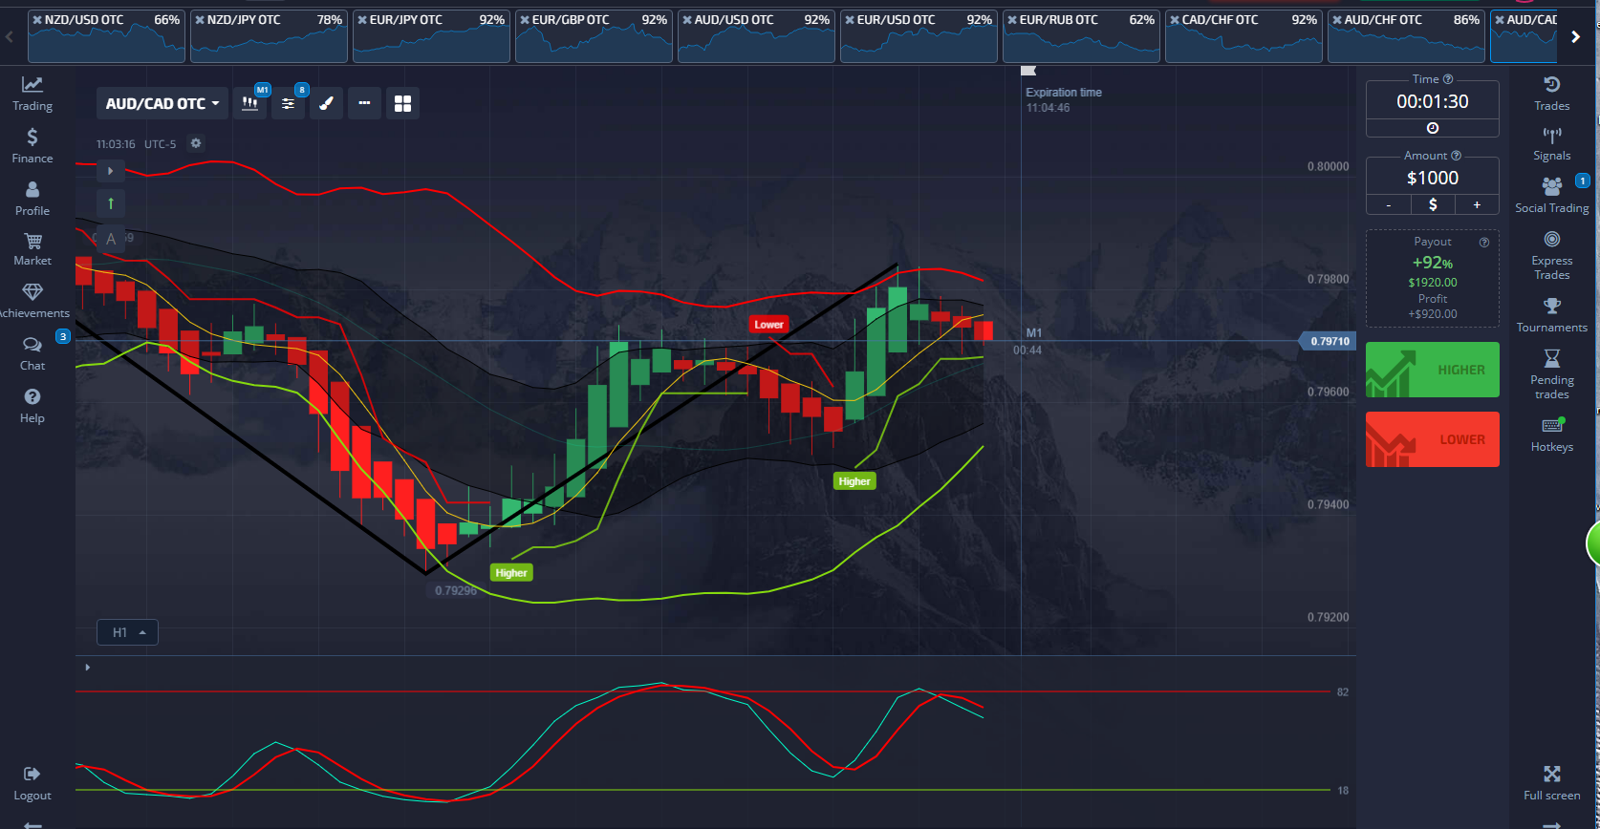1600x829 pixels.
Task: Open Tournaments from right sidebar
Action: pos(1551,314)
